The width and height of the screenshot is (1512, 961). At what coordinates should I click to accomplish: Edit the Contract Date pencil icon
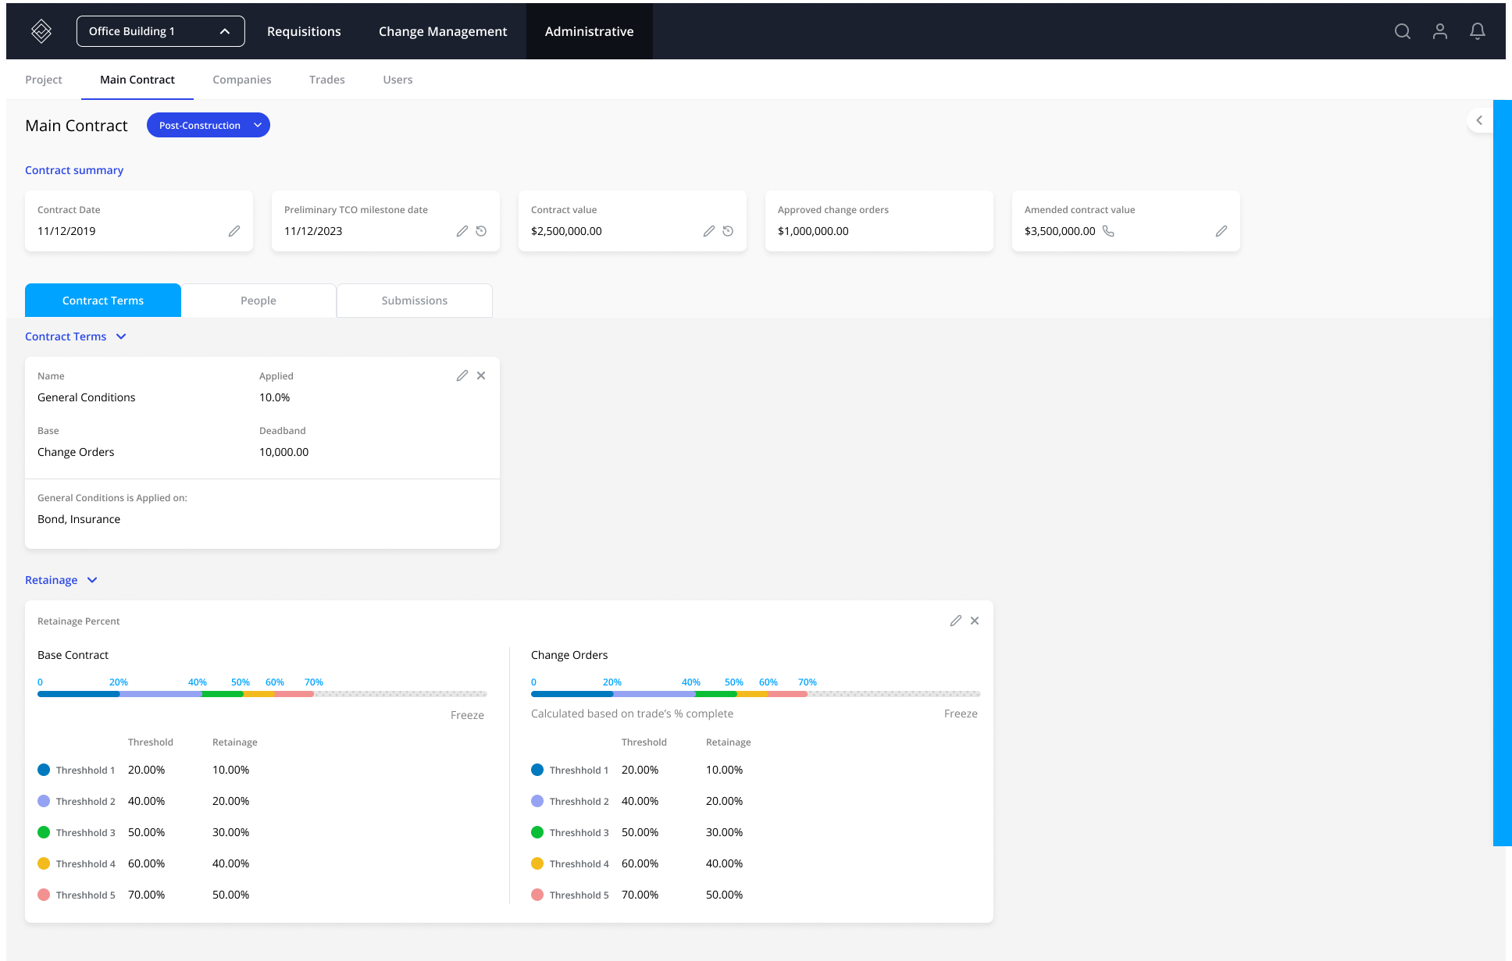click(x=234, y=231)
